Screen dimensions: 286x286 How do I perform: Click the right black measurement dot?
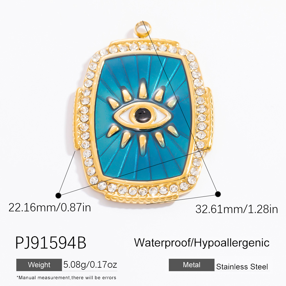pos(218,194)
